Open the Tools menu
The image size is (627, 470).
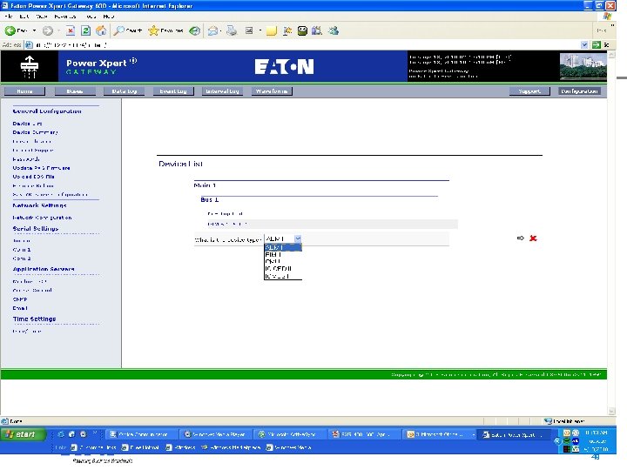[x=91, y=17]
